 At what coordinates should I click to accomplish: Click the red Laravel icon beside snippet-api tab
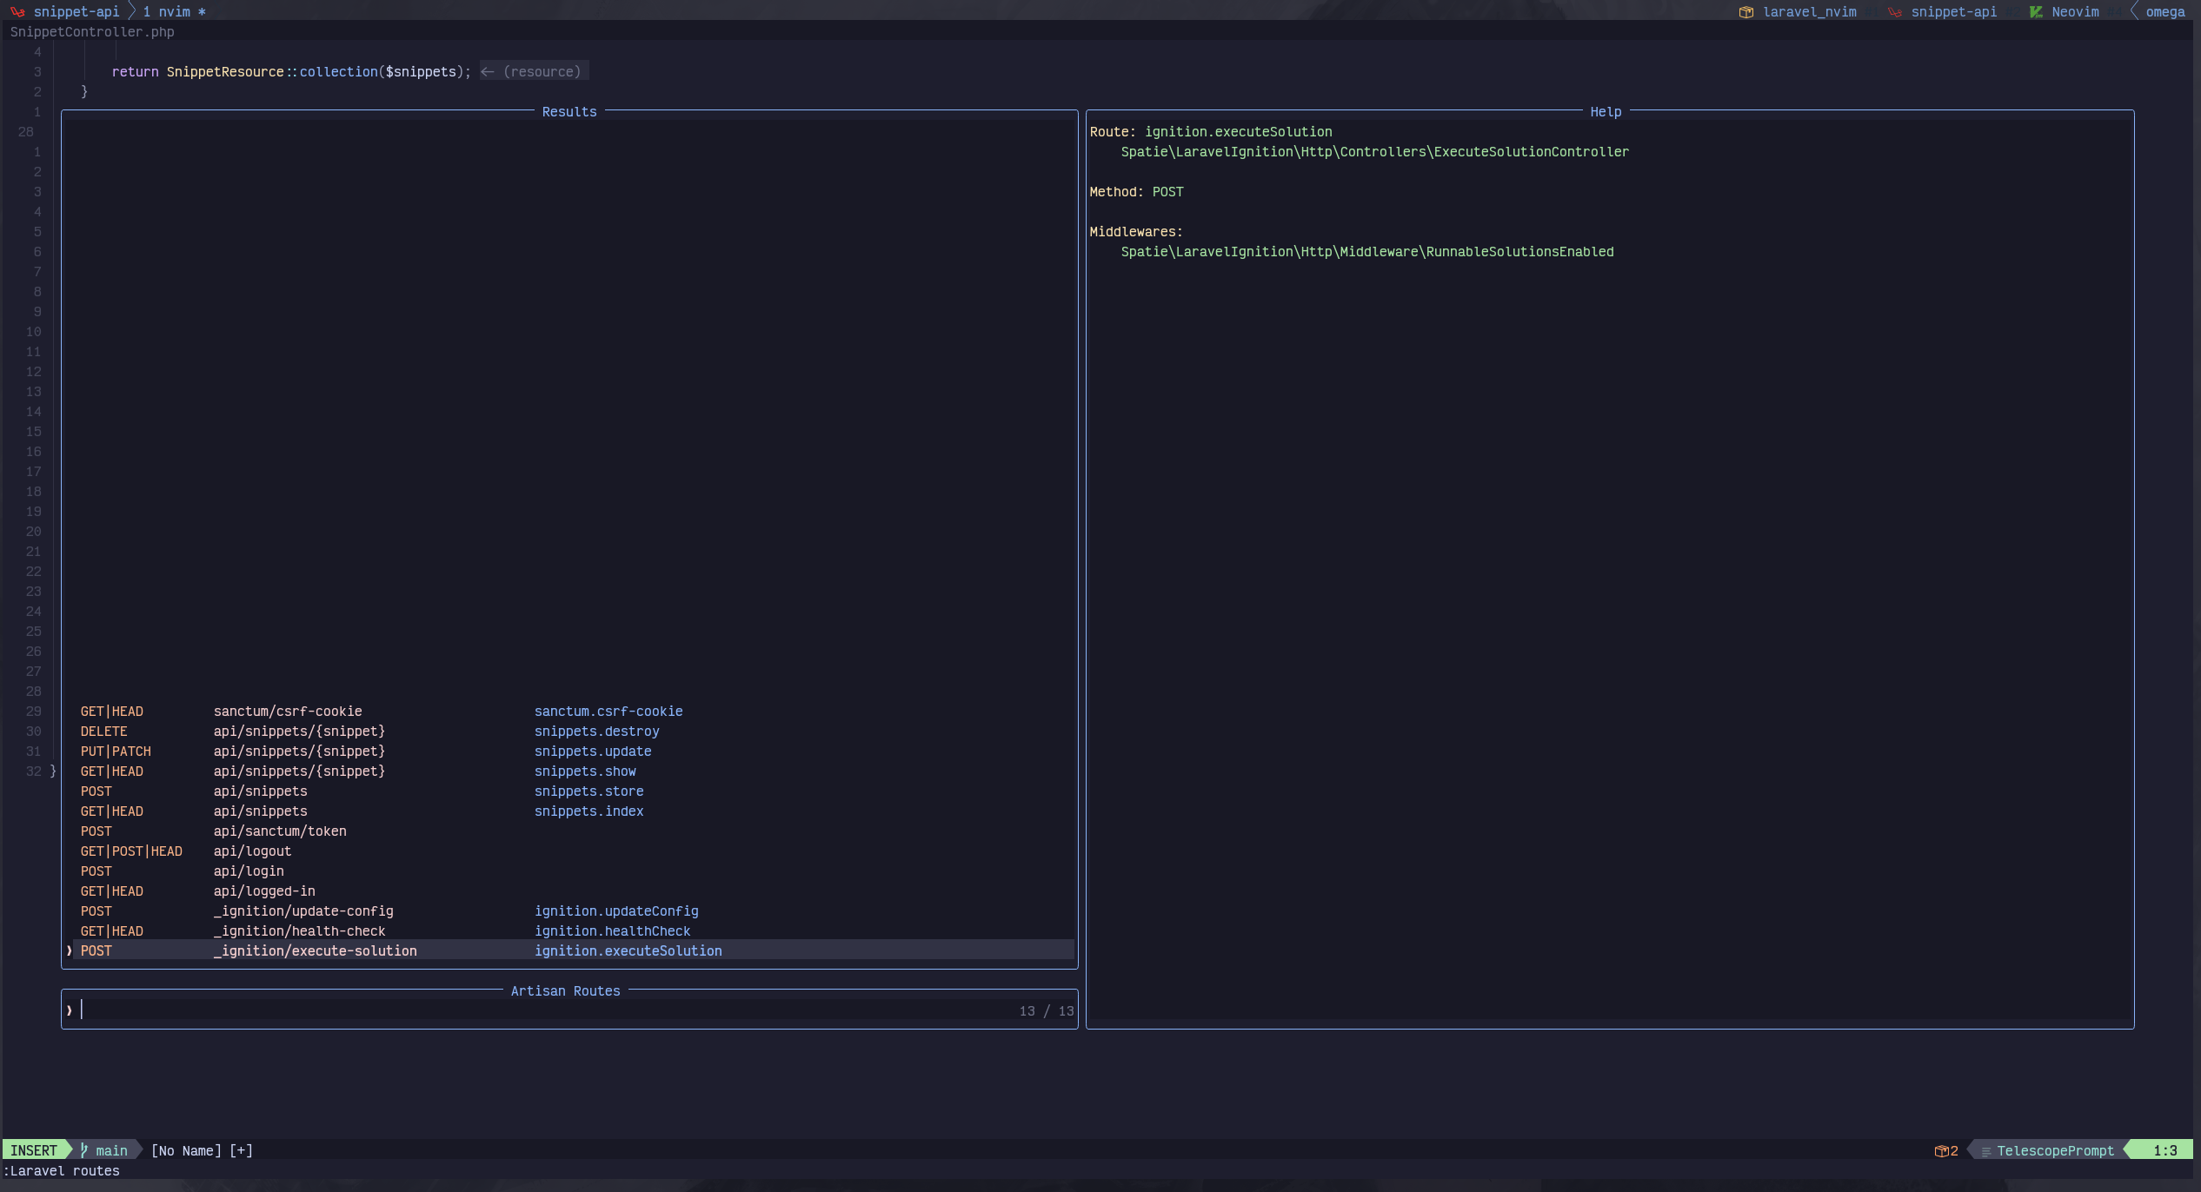pyautogui.click(x=1894, y=12)
